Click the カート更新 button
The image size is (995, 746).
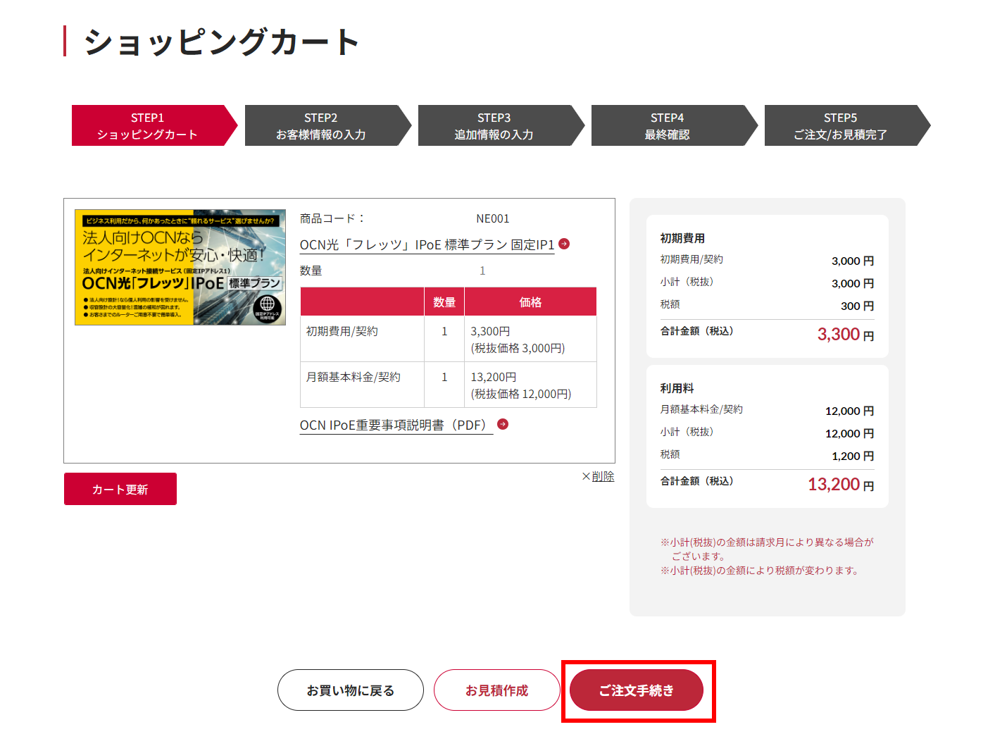[120, 489]
